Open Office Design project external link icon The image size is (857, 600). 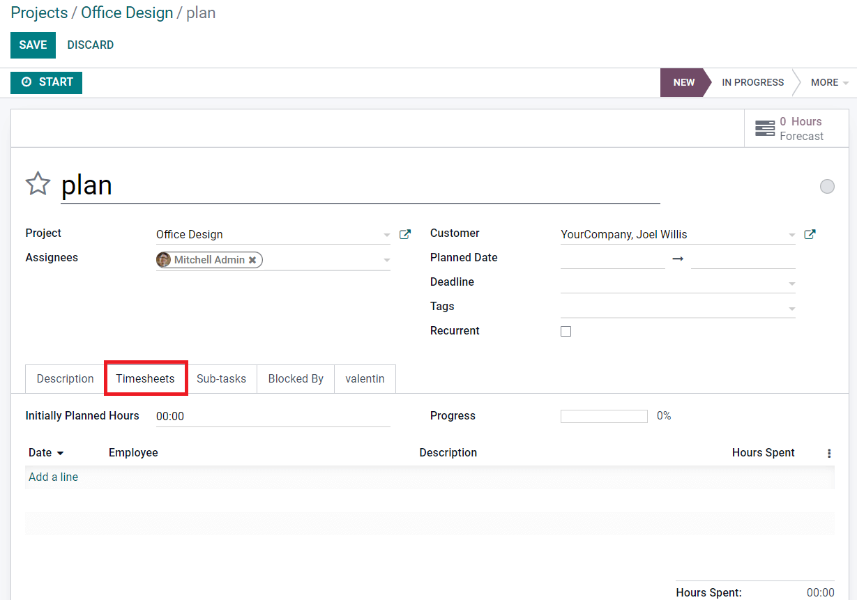(x=404, y=235)
